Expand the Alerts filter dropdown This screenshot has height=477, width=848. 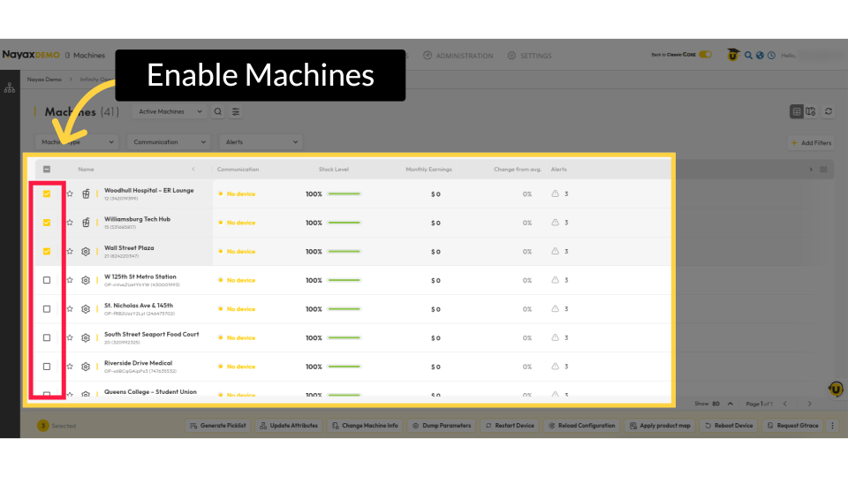[x=262, y=142]
